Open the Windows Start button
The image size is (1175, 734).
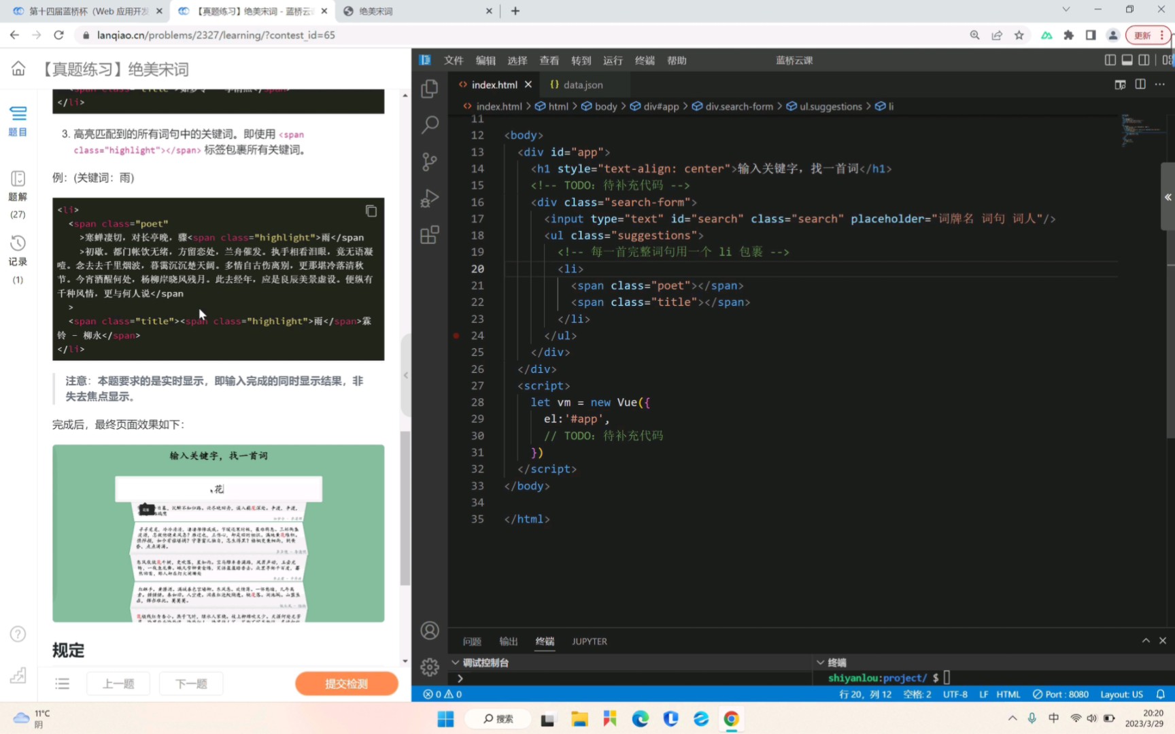point(445,718)
